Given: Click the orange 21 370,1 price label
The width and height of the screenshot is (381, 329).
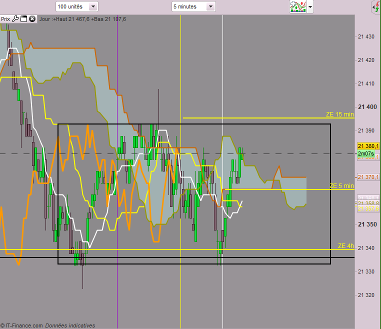Looking at the screenshot, I should tap(368, 177).
